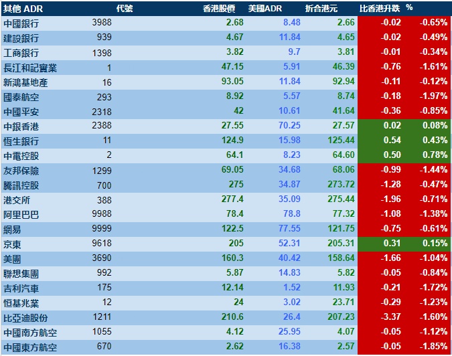Click the 折合港元 column header
The width and height of the screenshot is (452, 356).
point(321,8)
